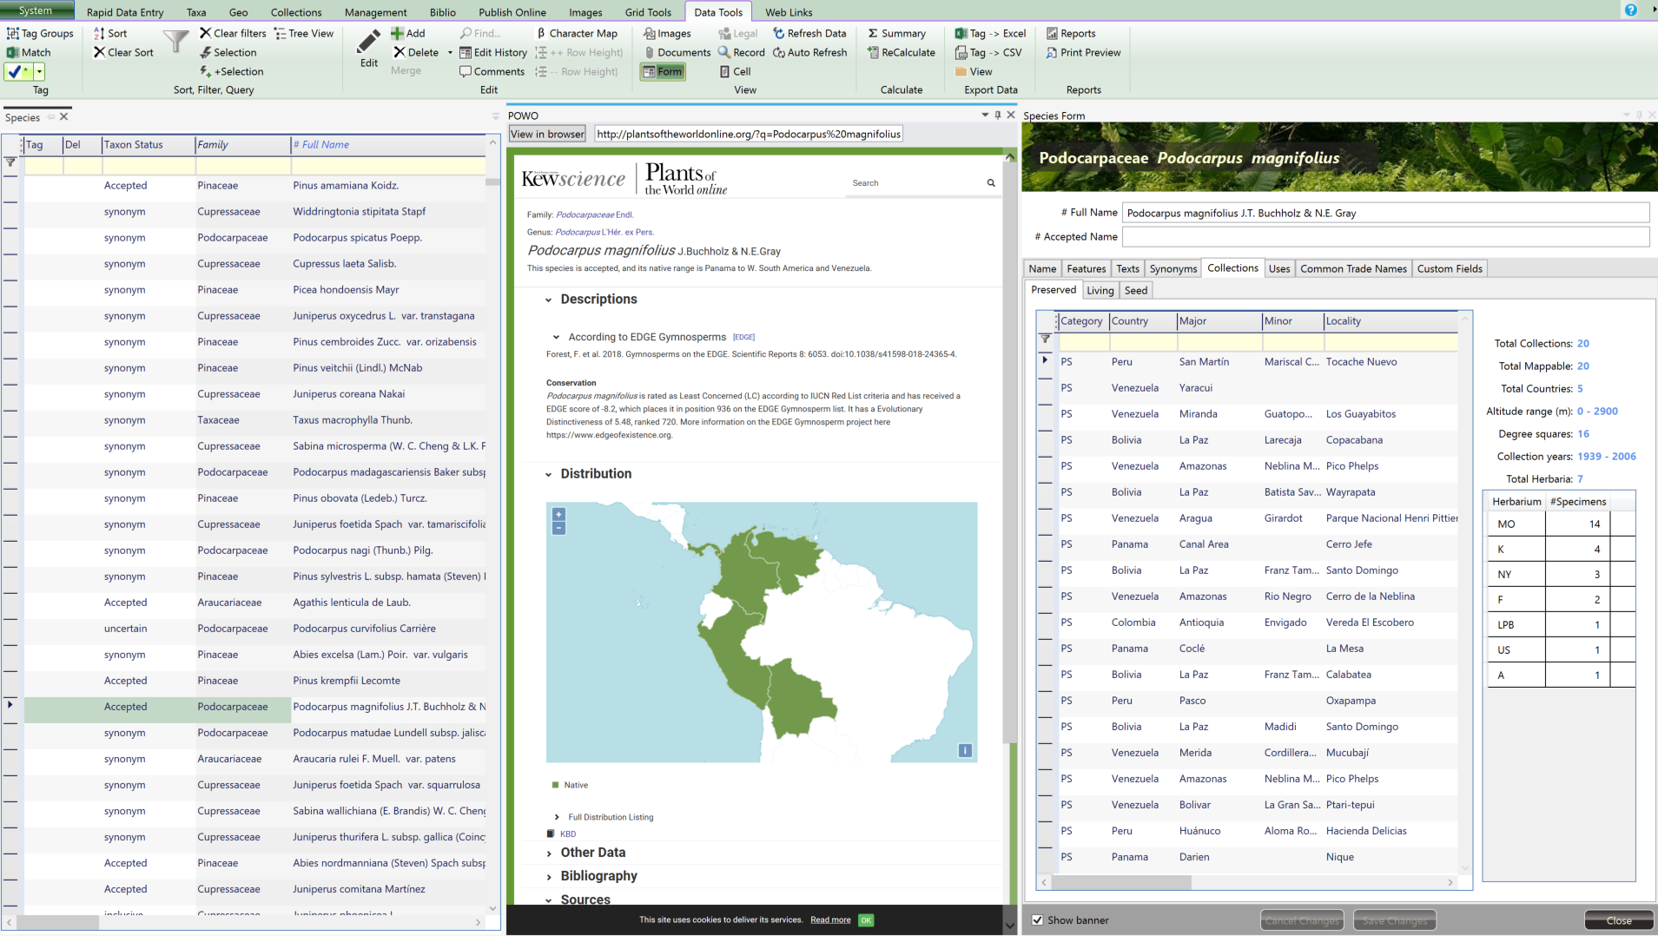The image size is (1658, 936).
Task: Open Character Map tool
Action: click(577, 33)
